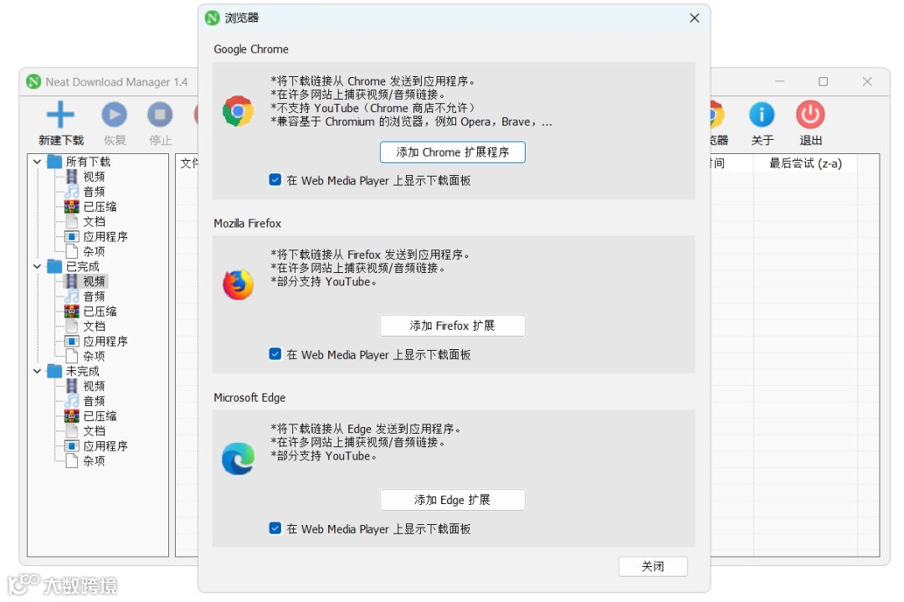Screen dimensions: 904x602
Task: Select 应用程序 under 未完成
Action: click(x=105, y=445)
